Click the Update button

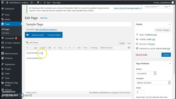pyautogui.click(x=166, y=55)
